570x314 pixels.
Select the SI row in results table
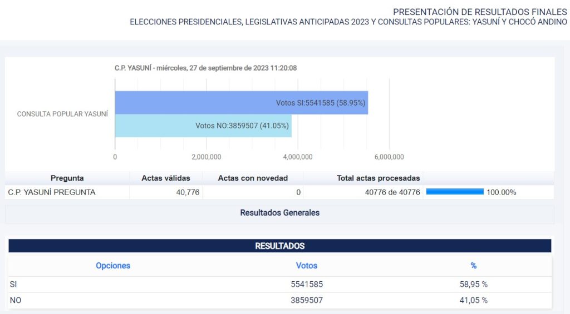point(280,284)
